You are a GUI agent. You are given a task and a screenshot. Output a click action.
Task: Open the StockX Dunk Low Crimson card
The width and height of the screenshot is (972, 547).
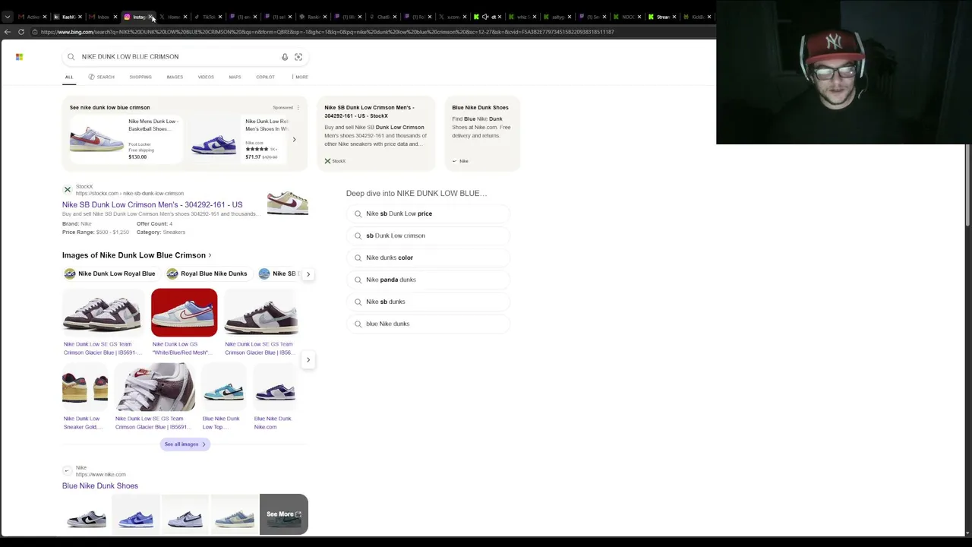(x=376, y=133)
